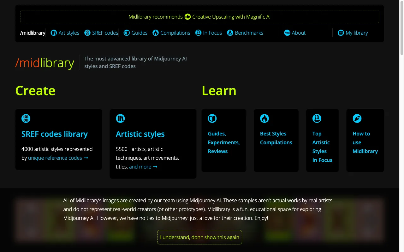The width and height of the screenshot is (404, 252).
Task: Open How to use Midlibrary link
Action: [x=365, y=142]
